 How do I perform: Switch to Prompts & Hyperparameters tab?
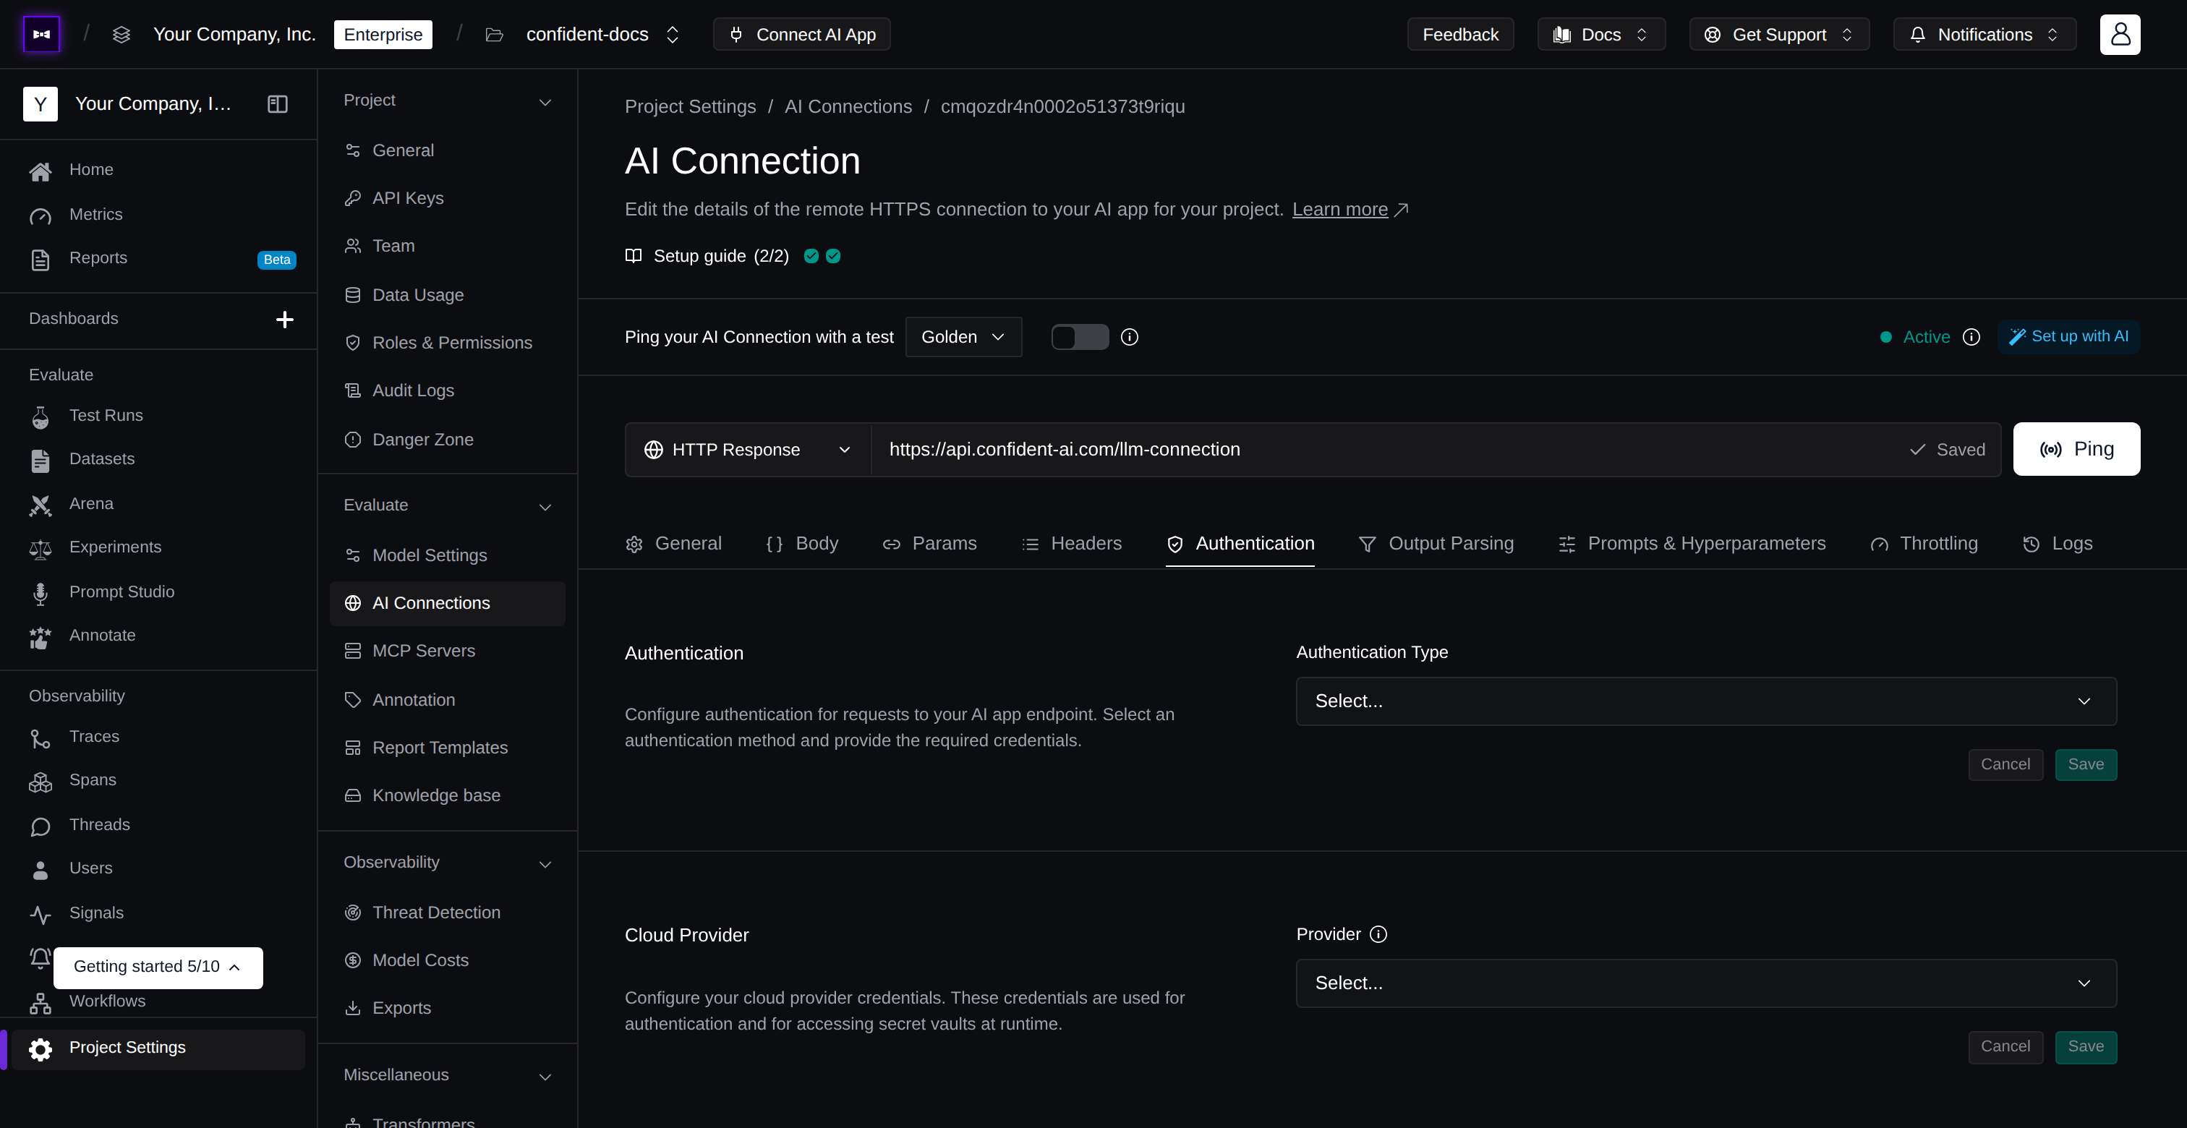[x=1691, y=544]
